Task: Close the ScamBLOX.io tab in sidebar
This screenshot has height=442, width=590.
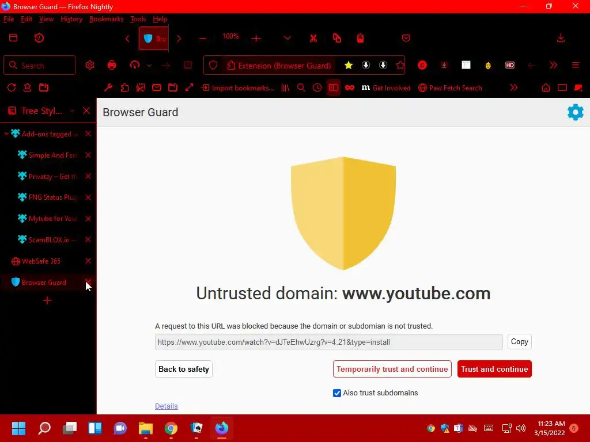Action: (x=88, y=239)
